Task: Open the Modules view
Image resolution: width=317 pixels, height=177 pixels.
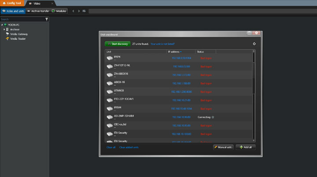Action: pyautogui.click(x=59, y=11)
